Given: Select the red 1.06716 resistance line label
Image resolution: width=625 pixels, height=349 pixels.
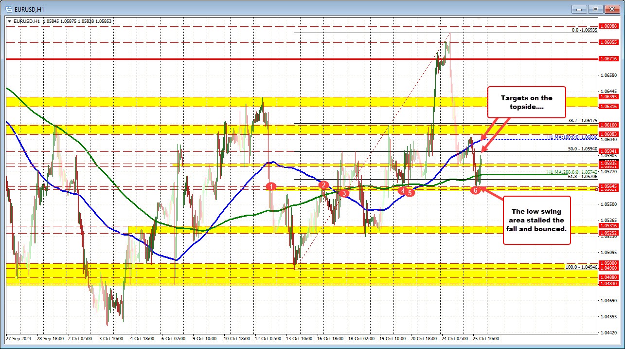Looking at the screenshot, I should [609, 59].
